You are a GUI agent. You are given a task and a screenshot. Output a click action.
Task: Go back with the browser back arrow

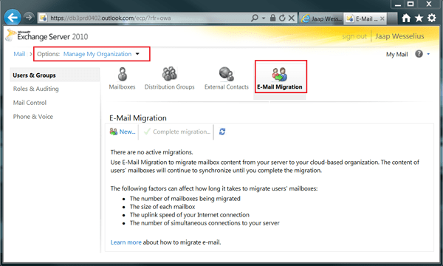[13, 18]
